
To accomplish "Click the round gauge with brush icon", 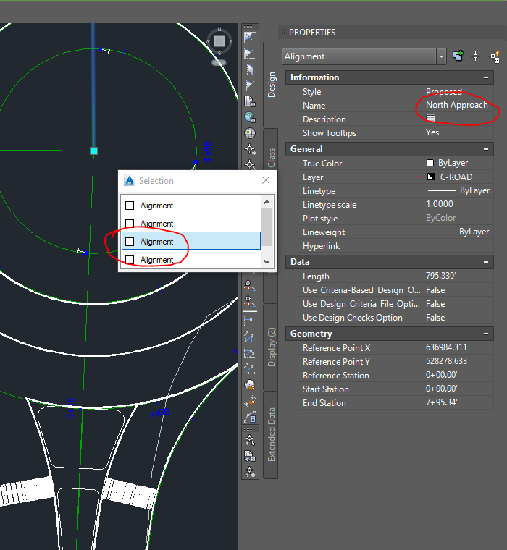I will 249,385.
